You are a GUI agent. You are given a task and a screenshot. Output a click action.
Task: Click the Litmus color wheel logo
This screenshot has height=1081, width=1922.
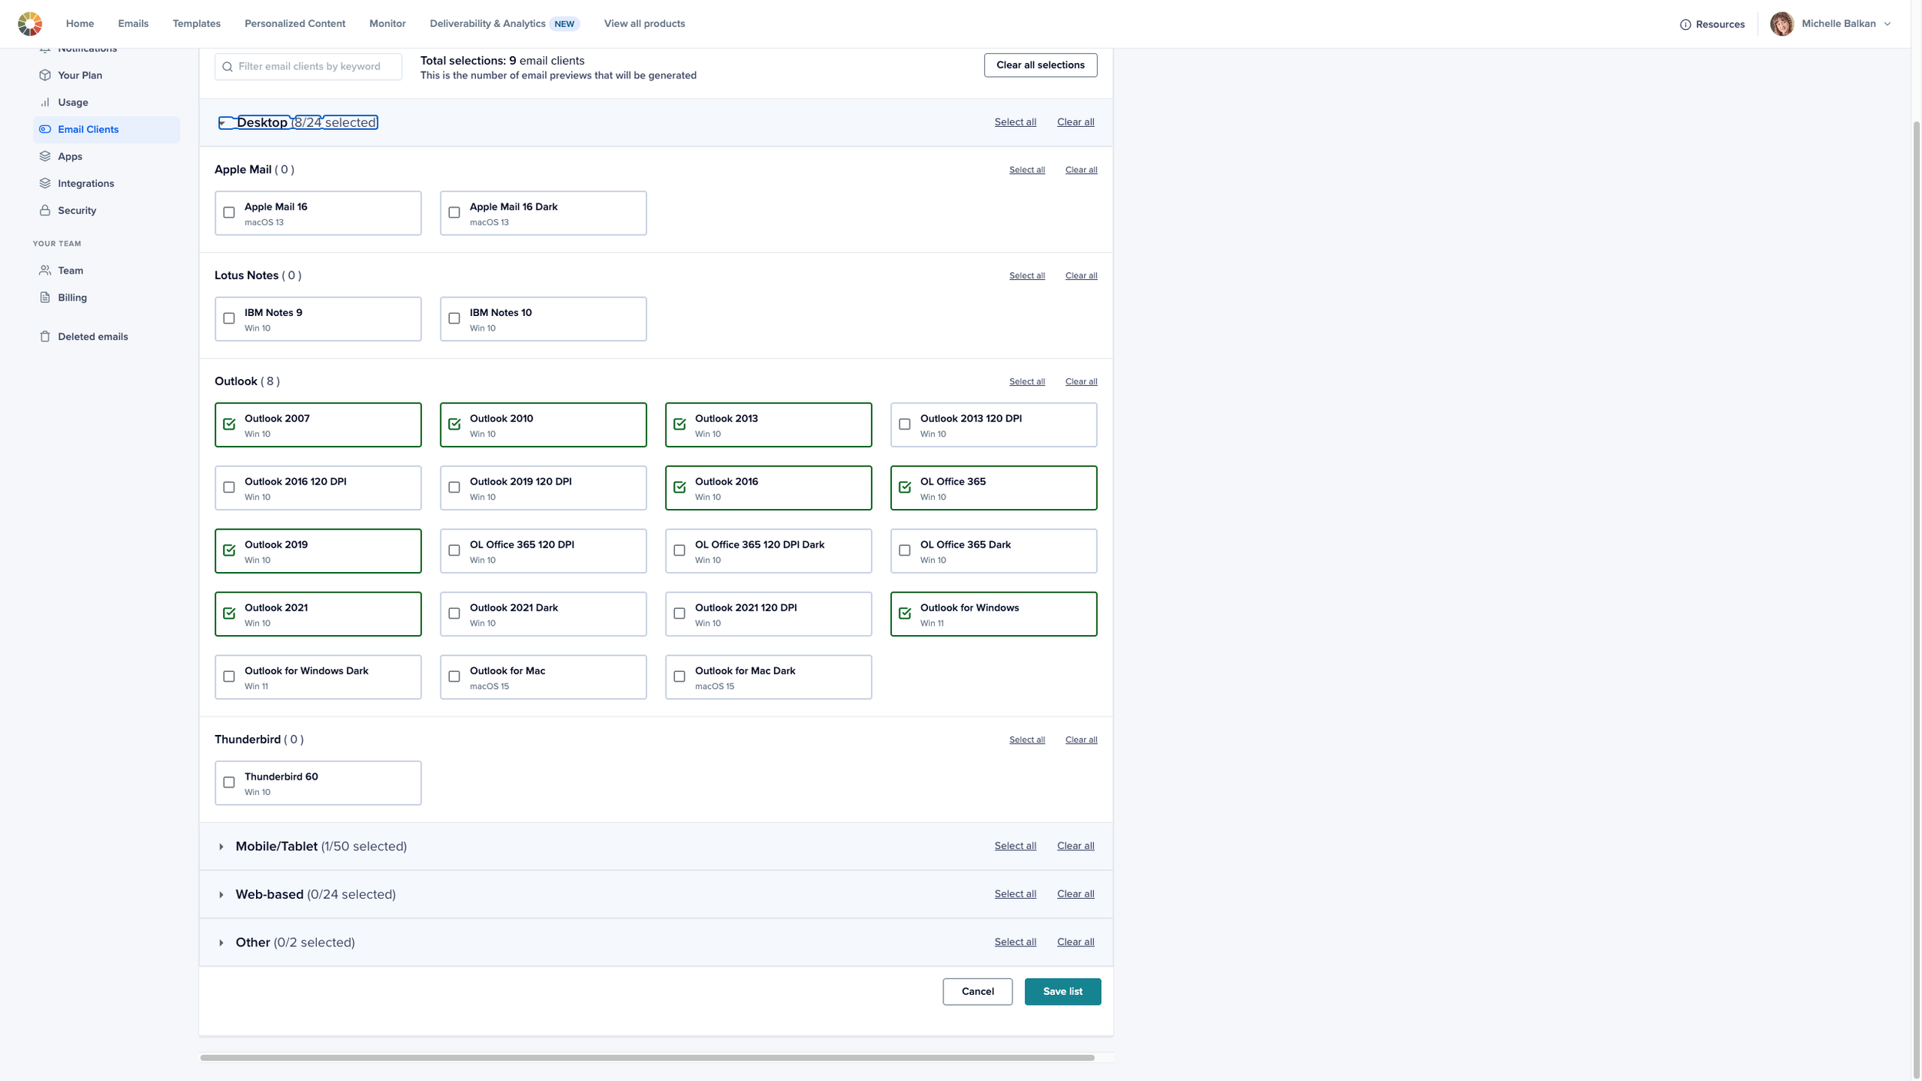30,24
